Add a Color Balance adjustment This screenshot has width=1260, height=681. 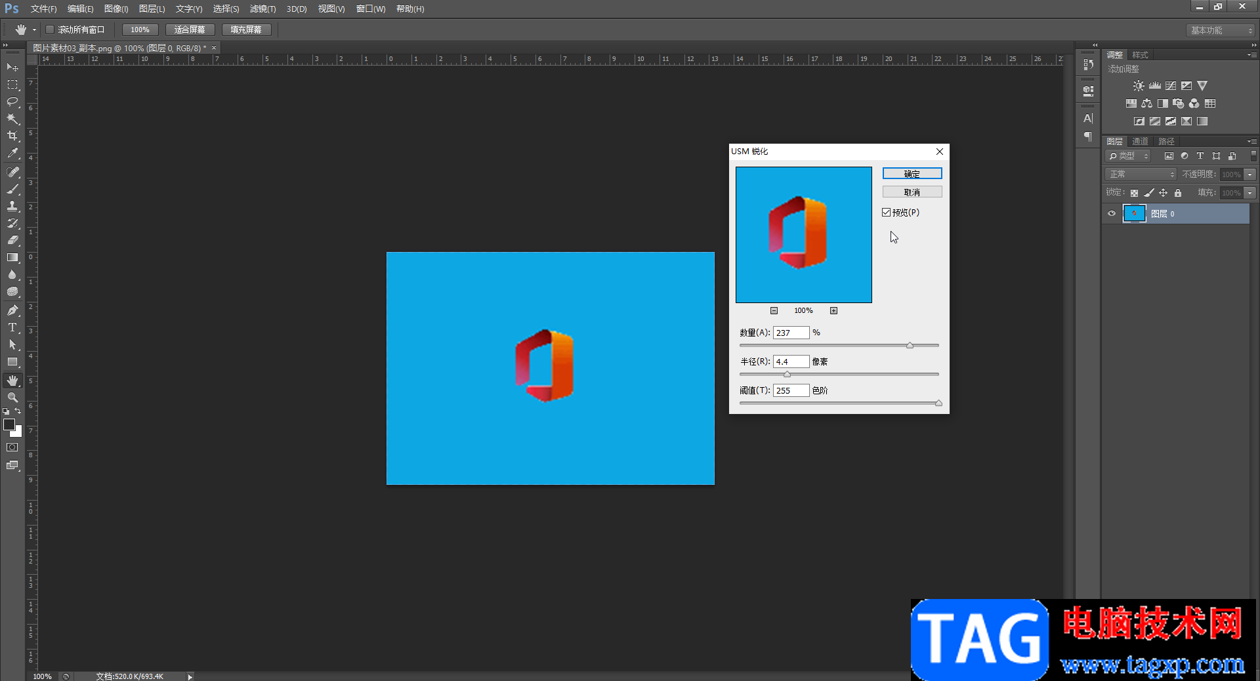coord(1146,104)
